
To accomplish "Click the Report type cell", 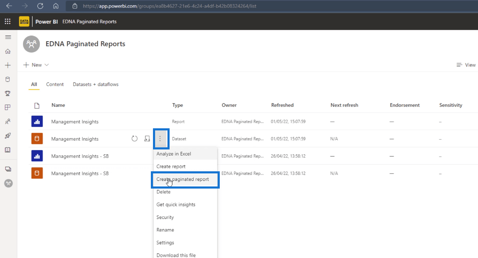I will pos(178,122).
